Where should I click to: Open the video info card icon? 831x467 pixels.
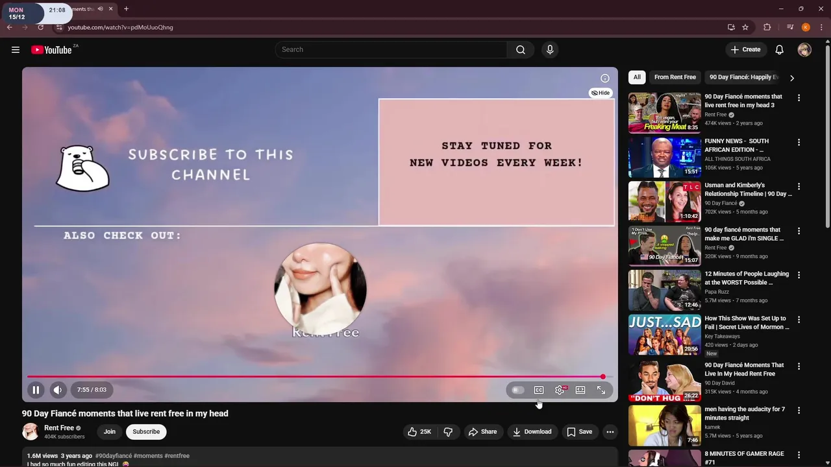pos(605,78)
